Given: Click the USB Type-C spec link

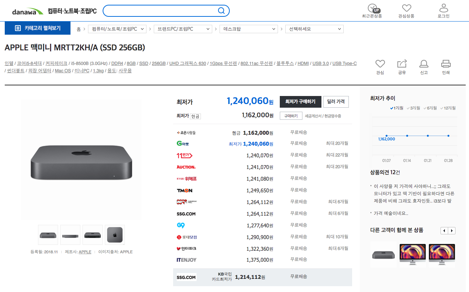Looking at the screenshot, I should pyautogui.click(x=344, y=64).
